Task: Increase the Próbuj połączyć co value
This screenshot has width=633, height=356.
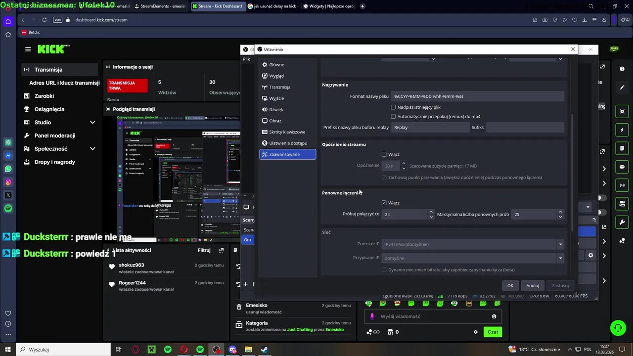Action: pyautogui.click(x=431, y=212)
